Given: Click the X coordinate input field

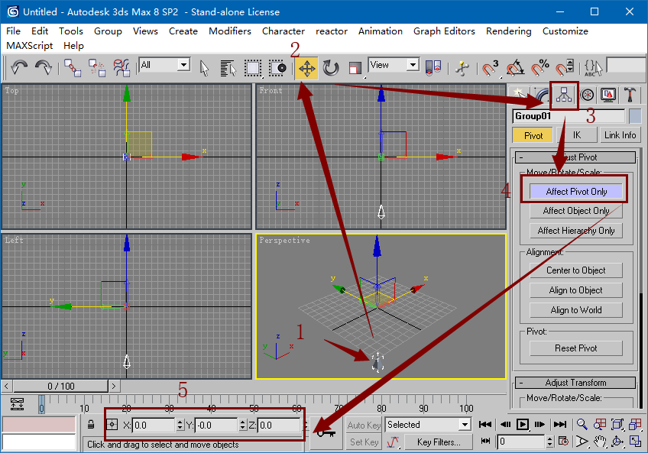Looking at the screenshot, I should pyautogui.click(x=154, y=425).
